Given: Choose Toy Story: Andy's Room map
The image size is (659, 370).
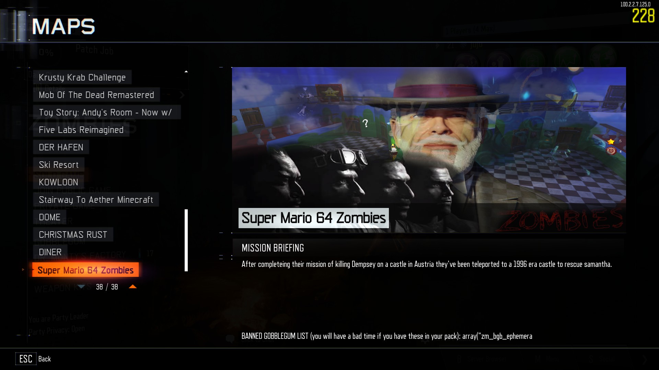Looking at the screenshot, I should coord(107,112).
